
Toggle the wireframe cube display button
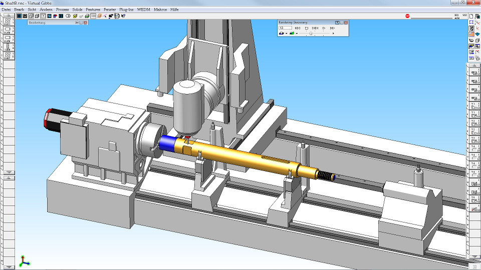[31, 16]
